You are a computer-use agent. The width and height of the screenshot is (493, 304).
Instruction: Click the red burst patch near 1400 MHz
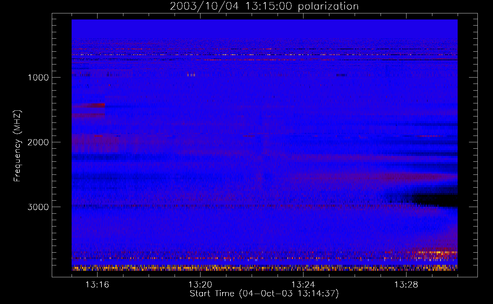(x=88, y=105)
